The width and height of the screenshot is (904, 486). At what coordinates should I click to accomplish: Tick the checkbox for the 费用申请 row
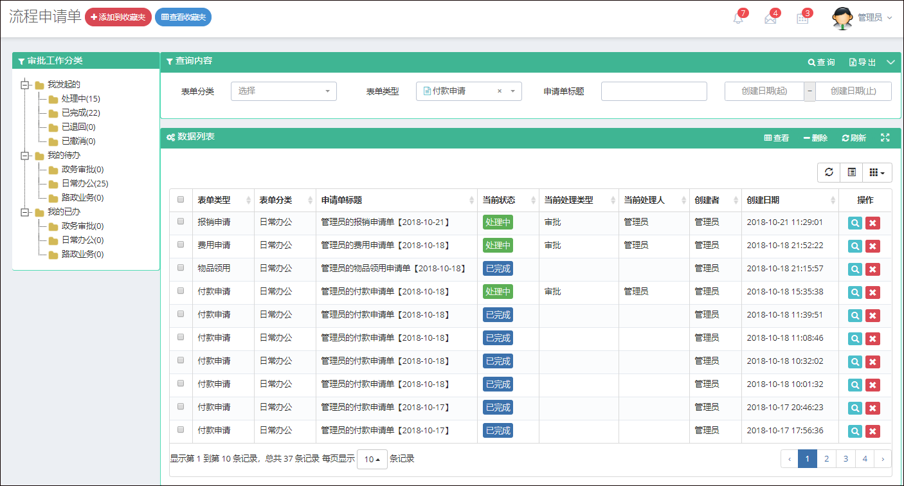[181, 245]
